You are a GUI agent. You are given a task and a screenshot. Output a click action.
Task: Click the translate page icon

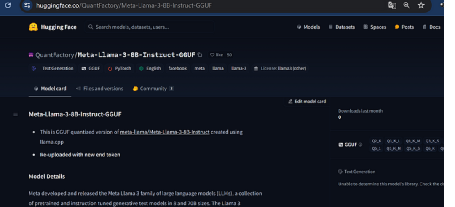pyautogui.click(x=392, y=5)
